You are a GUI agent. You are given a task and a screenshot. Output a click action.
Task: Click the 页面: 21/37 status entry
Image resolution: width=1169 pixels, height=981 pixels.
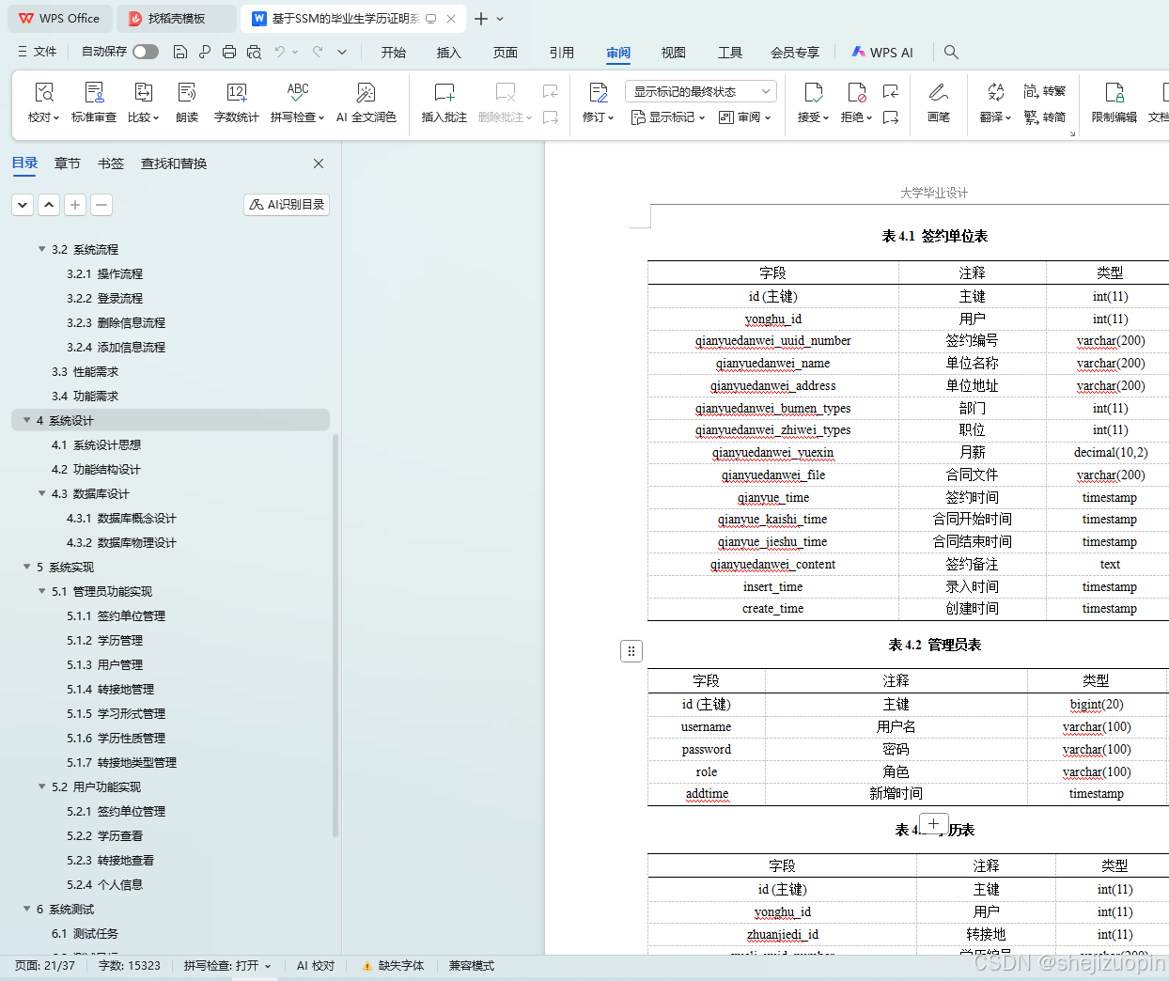(x=45, y=966)
